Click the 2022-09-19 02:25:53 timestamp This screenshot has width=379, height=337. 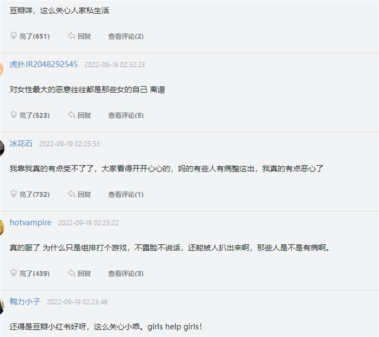point(69,144)
